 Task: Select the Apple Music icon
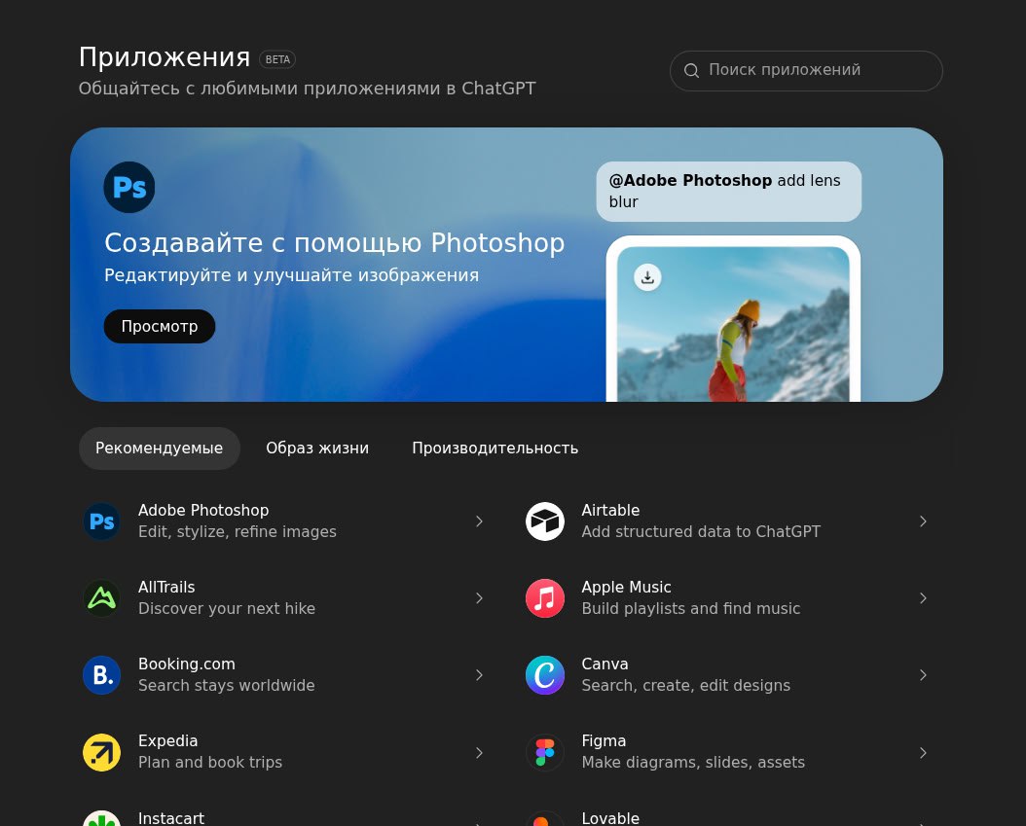545,598
